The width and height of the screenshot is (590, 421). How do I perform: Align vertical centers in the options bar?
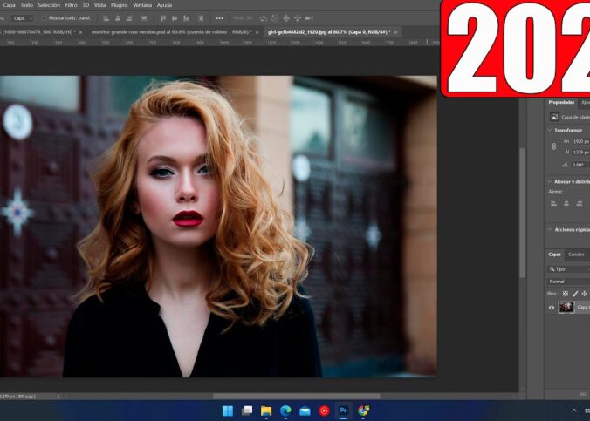click(175, 18)
